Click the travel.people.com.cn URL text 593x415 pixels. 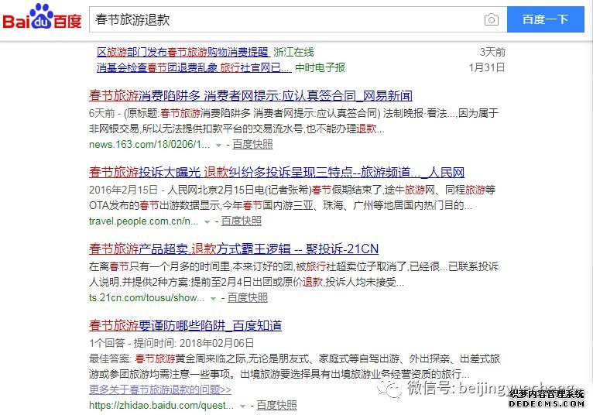pyautogui.click(x=143, y=221)
